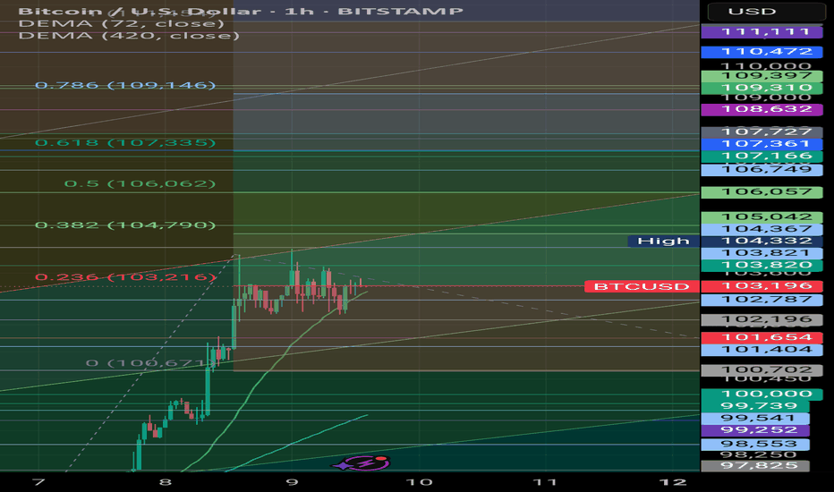Open the USD currency selector
Screen dimensions: 834x492
coord(766,11)
